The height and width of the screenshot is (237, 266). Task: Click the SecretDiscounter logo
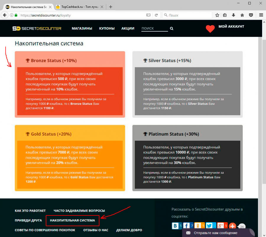(x=37, y=28)
